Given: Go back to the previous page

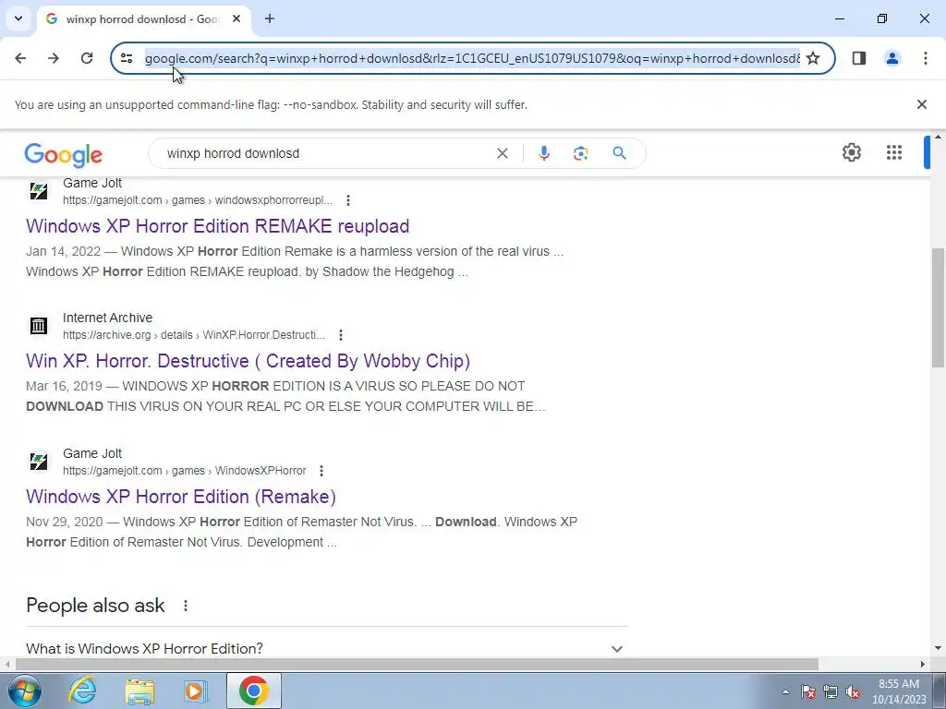Looking at the screenshot, I should [20, 58].
